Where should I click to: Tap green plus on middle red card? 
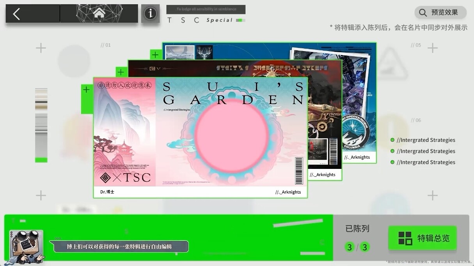point(121,72)
